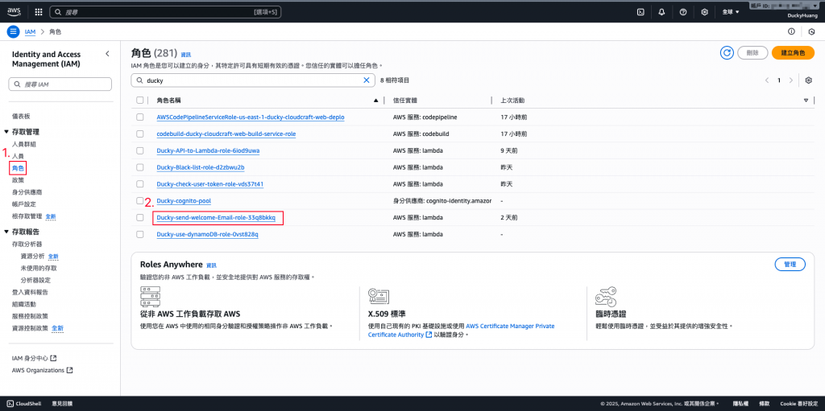Image resolution: width=825 pixels, height=411 pixels.
Task: Open IAM 身分中心 external link icon
Action: 53,358
